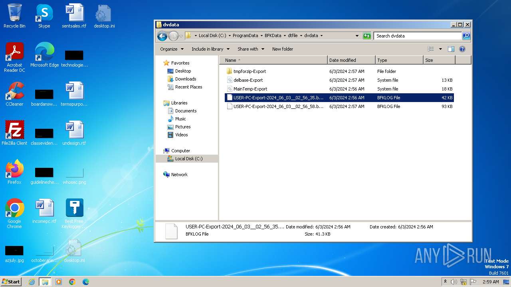Select Microsoft Edge desktop icon

pos(44,55)
